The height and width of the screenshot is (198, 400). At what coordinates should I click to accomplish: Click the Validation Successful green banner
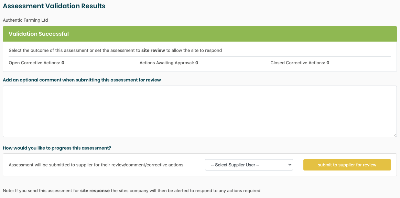pyautogui.click(x=199, y=34)
